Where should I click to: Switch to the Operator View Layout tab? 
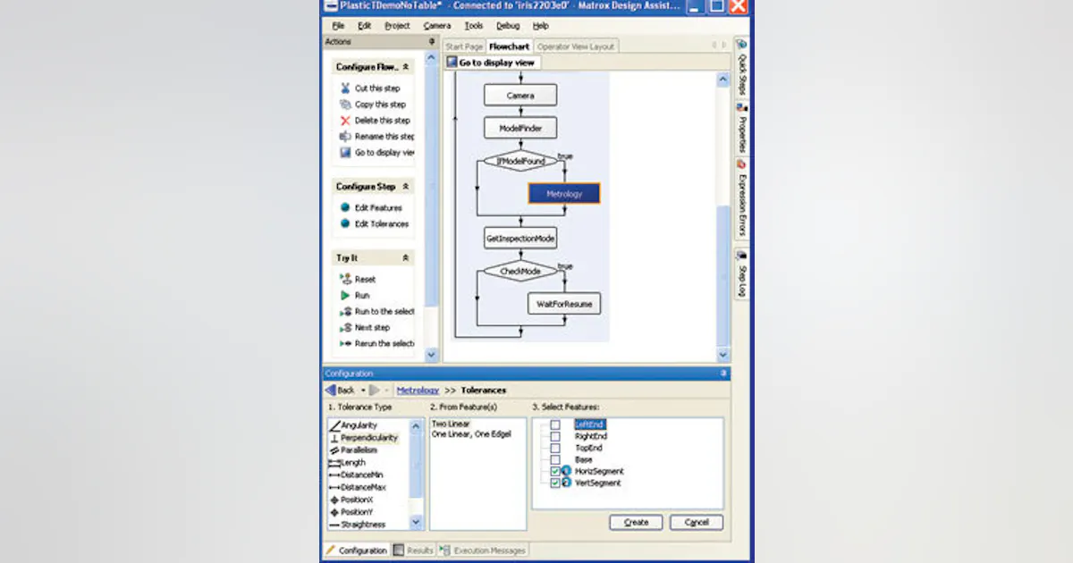[x=576, y=46]
